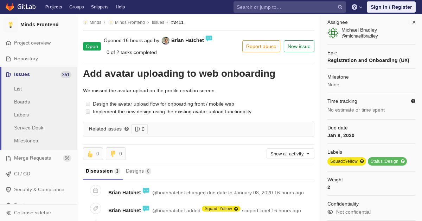Give a thumbs down reaction
Screen dimensions: 422x221
pos(116,154)
